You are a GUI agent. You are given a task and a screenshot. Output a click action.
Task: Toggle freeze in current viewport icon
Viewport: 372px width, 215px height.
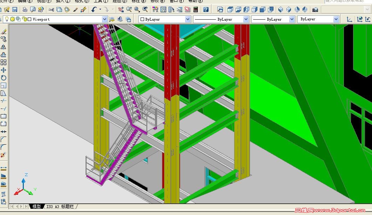tap(18, 19)
